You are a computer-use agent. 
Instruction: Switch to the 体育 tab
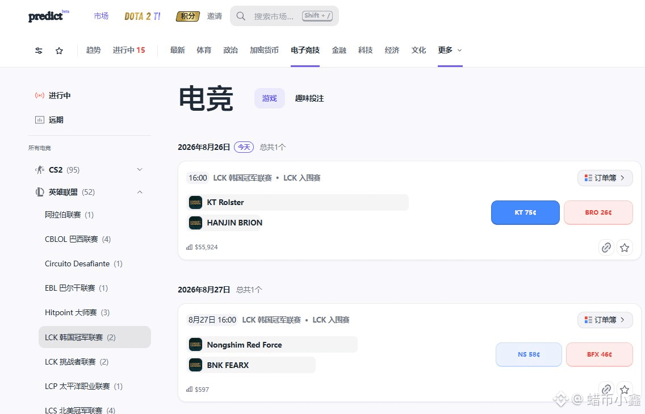click(204, 50)
